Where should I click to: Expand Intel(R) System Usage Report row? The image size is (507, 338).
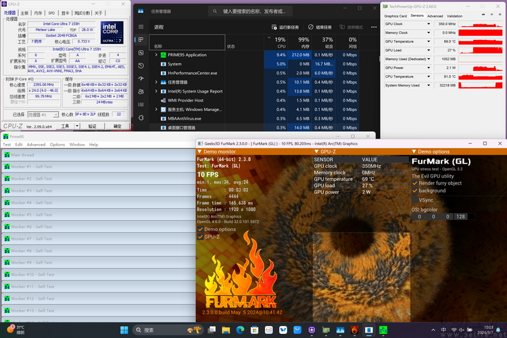point(156,91)
